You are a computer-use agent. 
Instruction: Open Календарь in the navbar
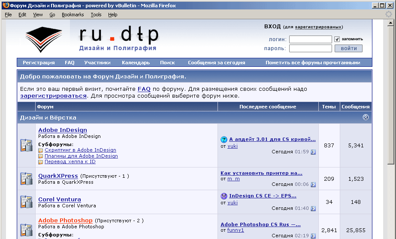(136, 63)
